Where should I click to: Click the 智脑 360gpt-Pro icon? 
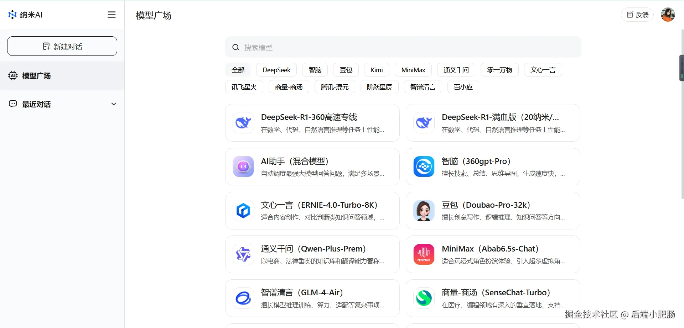(424, 166)
